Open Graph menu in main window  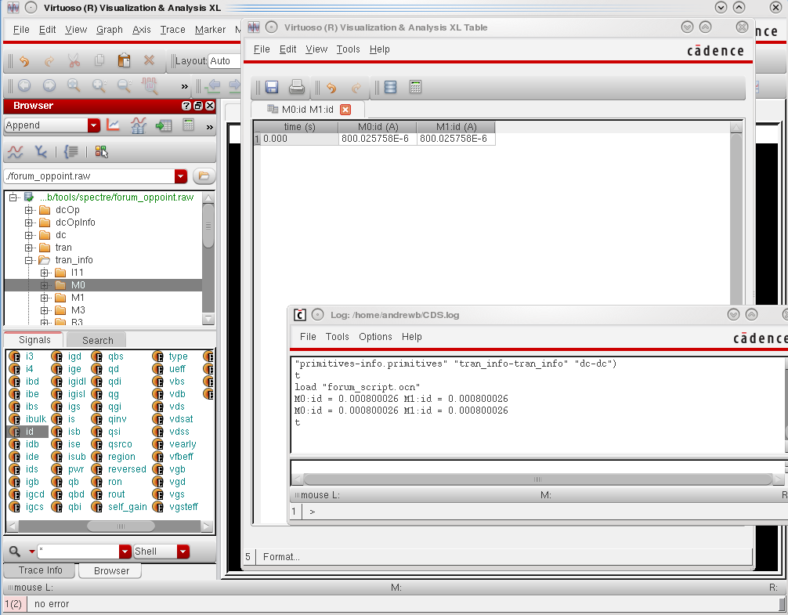(110, 30)
